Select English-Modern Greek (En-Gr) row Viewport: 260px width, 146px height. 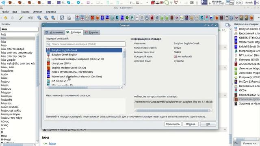[x=84, y=68]
